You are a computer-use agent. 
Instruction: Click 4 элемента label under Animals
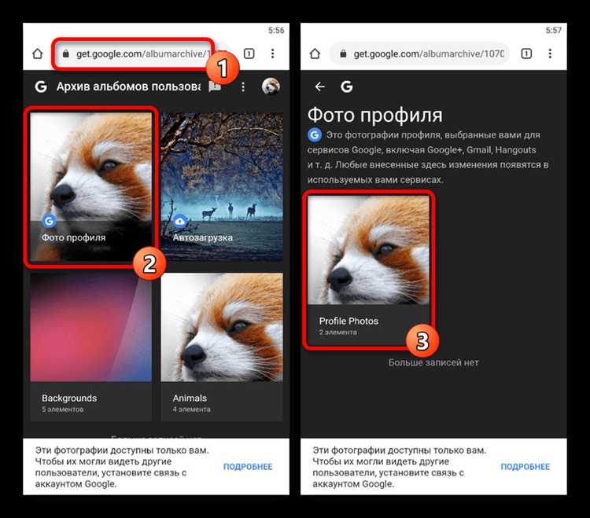click(191, 410)
